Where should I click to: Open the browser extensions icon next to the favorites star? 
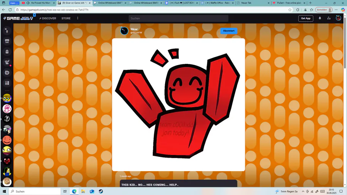(298, 10)
